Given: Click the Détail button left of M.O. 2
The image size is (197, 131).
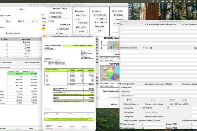Looking at the screenshot, I should click(x=8, y=21).
